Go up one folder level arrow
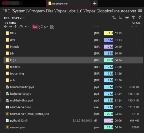Image resolution: width=144 pixels, height=133 pixels. tap(15, 27)
